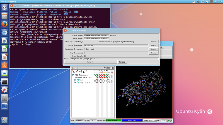Screen dimensions: 223x125
Task: Open LibreOffice Writer from the dock
Action: (x=4, y=41)
